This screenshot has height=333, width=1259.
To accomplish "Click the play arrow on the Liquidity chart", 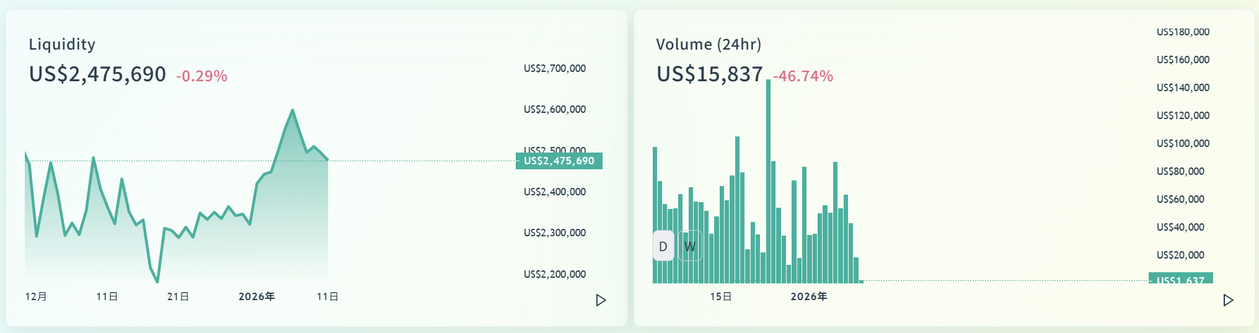I will (601, 300).
